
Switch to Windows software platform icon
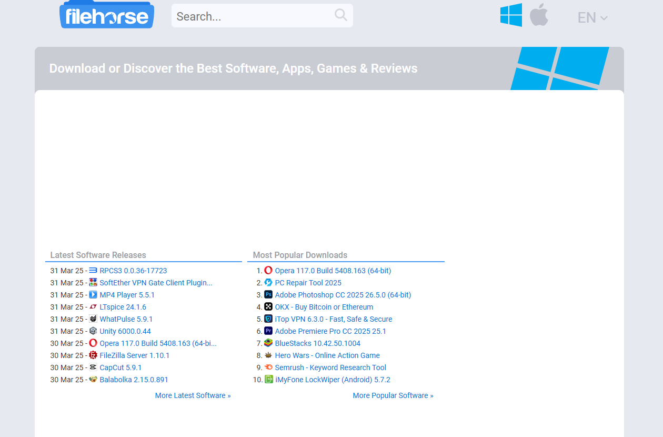511,15
